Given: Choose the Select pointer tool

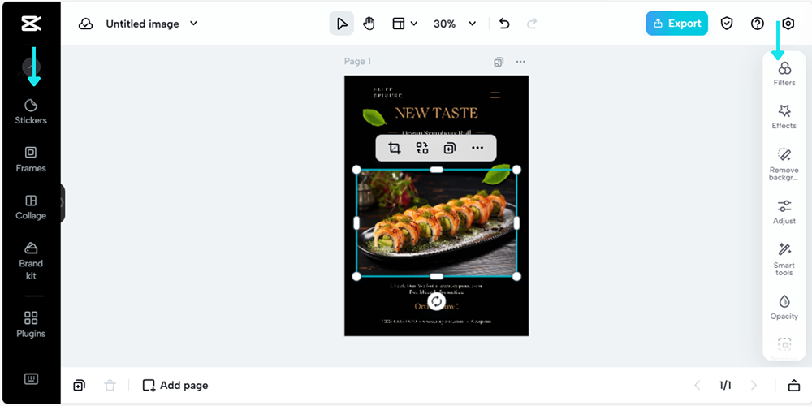Looking at the screenshot, I should click(x=342, y=24).
